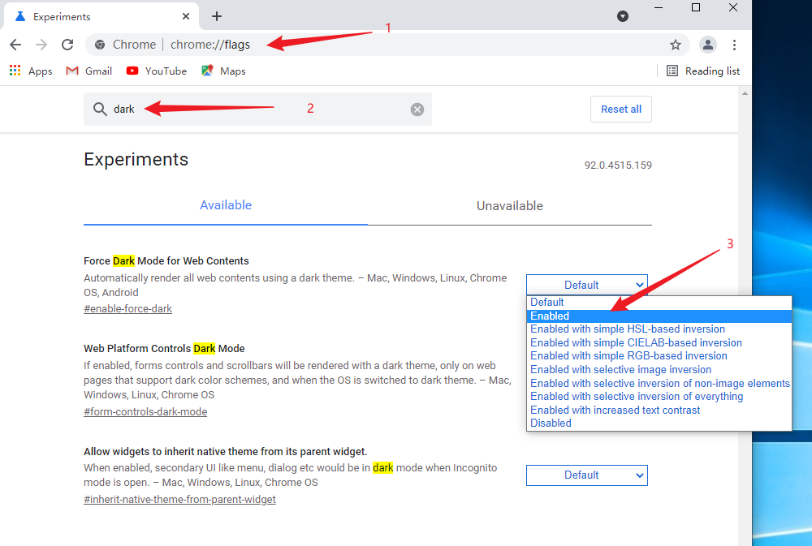
Task: Clear the flags search with X icon
Action: [417, 110]
